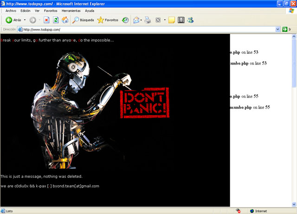Expand the address bar dropdown arrow
The width and height of the screenshot is (297, 214).
(x=277, y=29)
